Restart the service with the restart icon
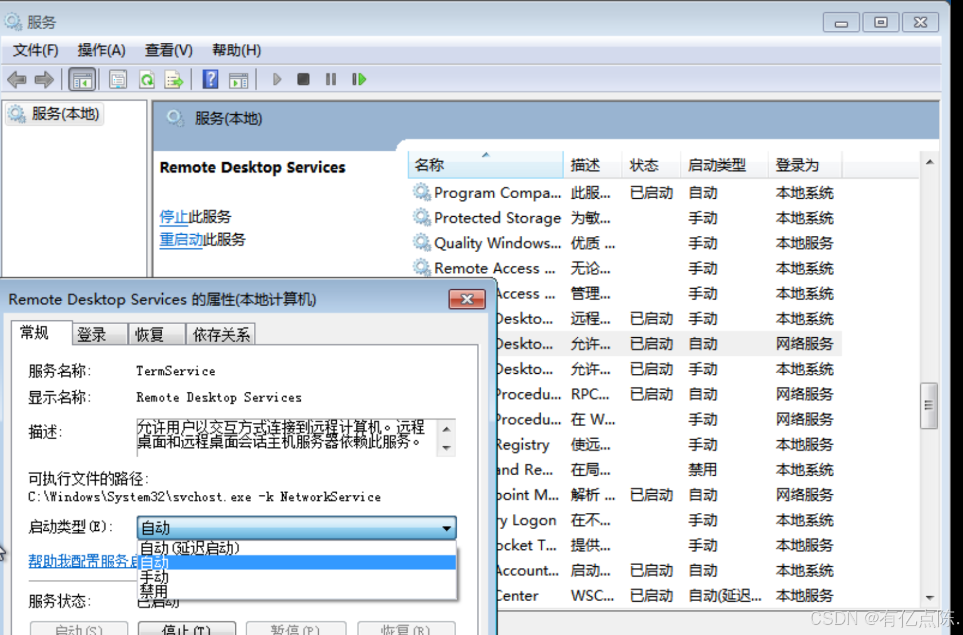 click(359, 79)
